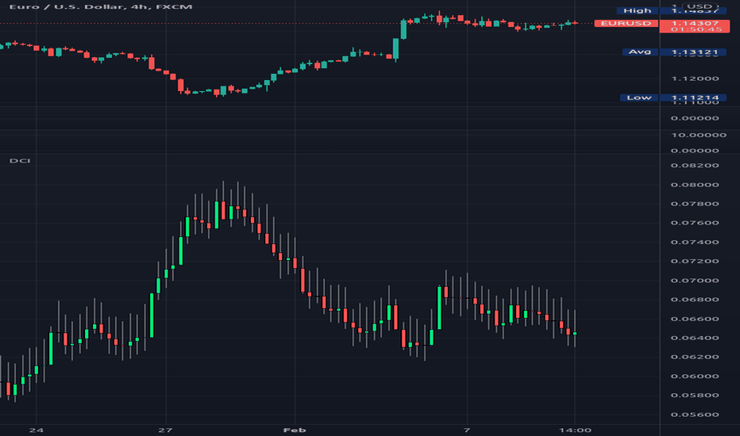Select the High price label
Screen dimensions: 740x436
637,10
